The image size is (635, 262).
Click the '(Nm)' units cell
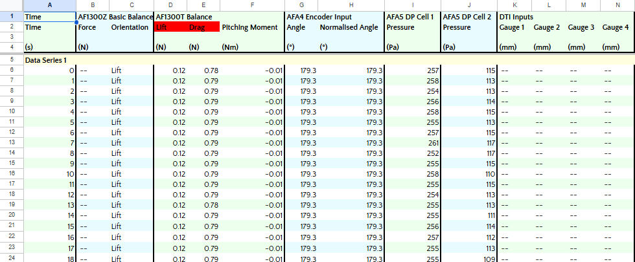click(x=252, y=47)
